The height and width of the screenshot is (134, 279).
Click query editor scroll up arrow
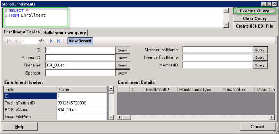226,11
